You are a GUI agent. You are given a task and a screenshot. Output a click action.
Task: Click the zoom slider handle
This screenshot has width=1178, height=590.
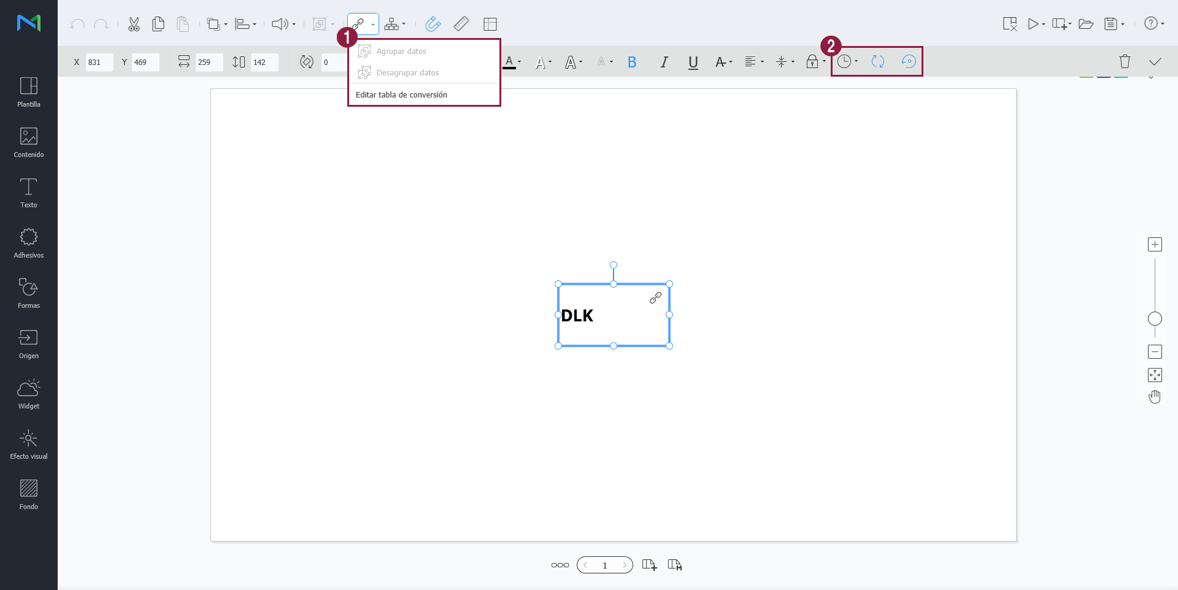pyautogui.click(x=1155, y=319)
